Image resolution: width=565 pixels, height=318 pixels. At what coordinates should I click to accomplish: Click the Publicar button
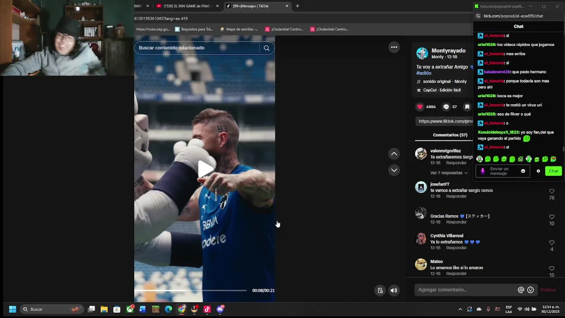click(548, 290)
